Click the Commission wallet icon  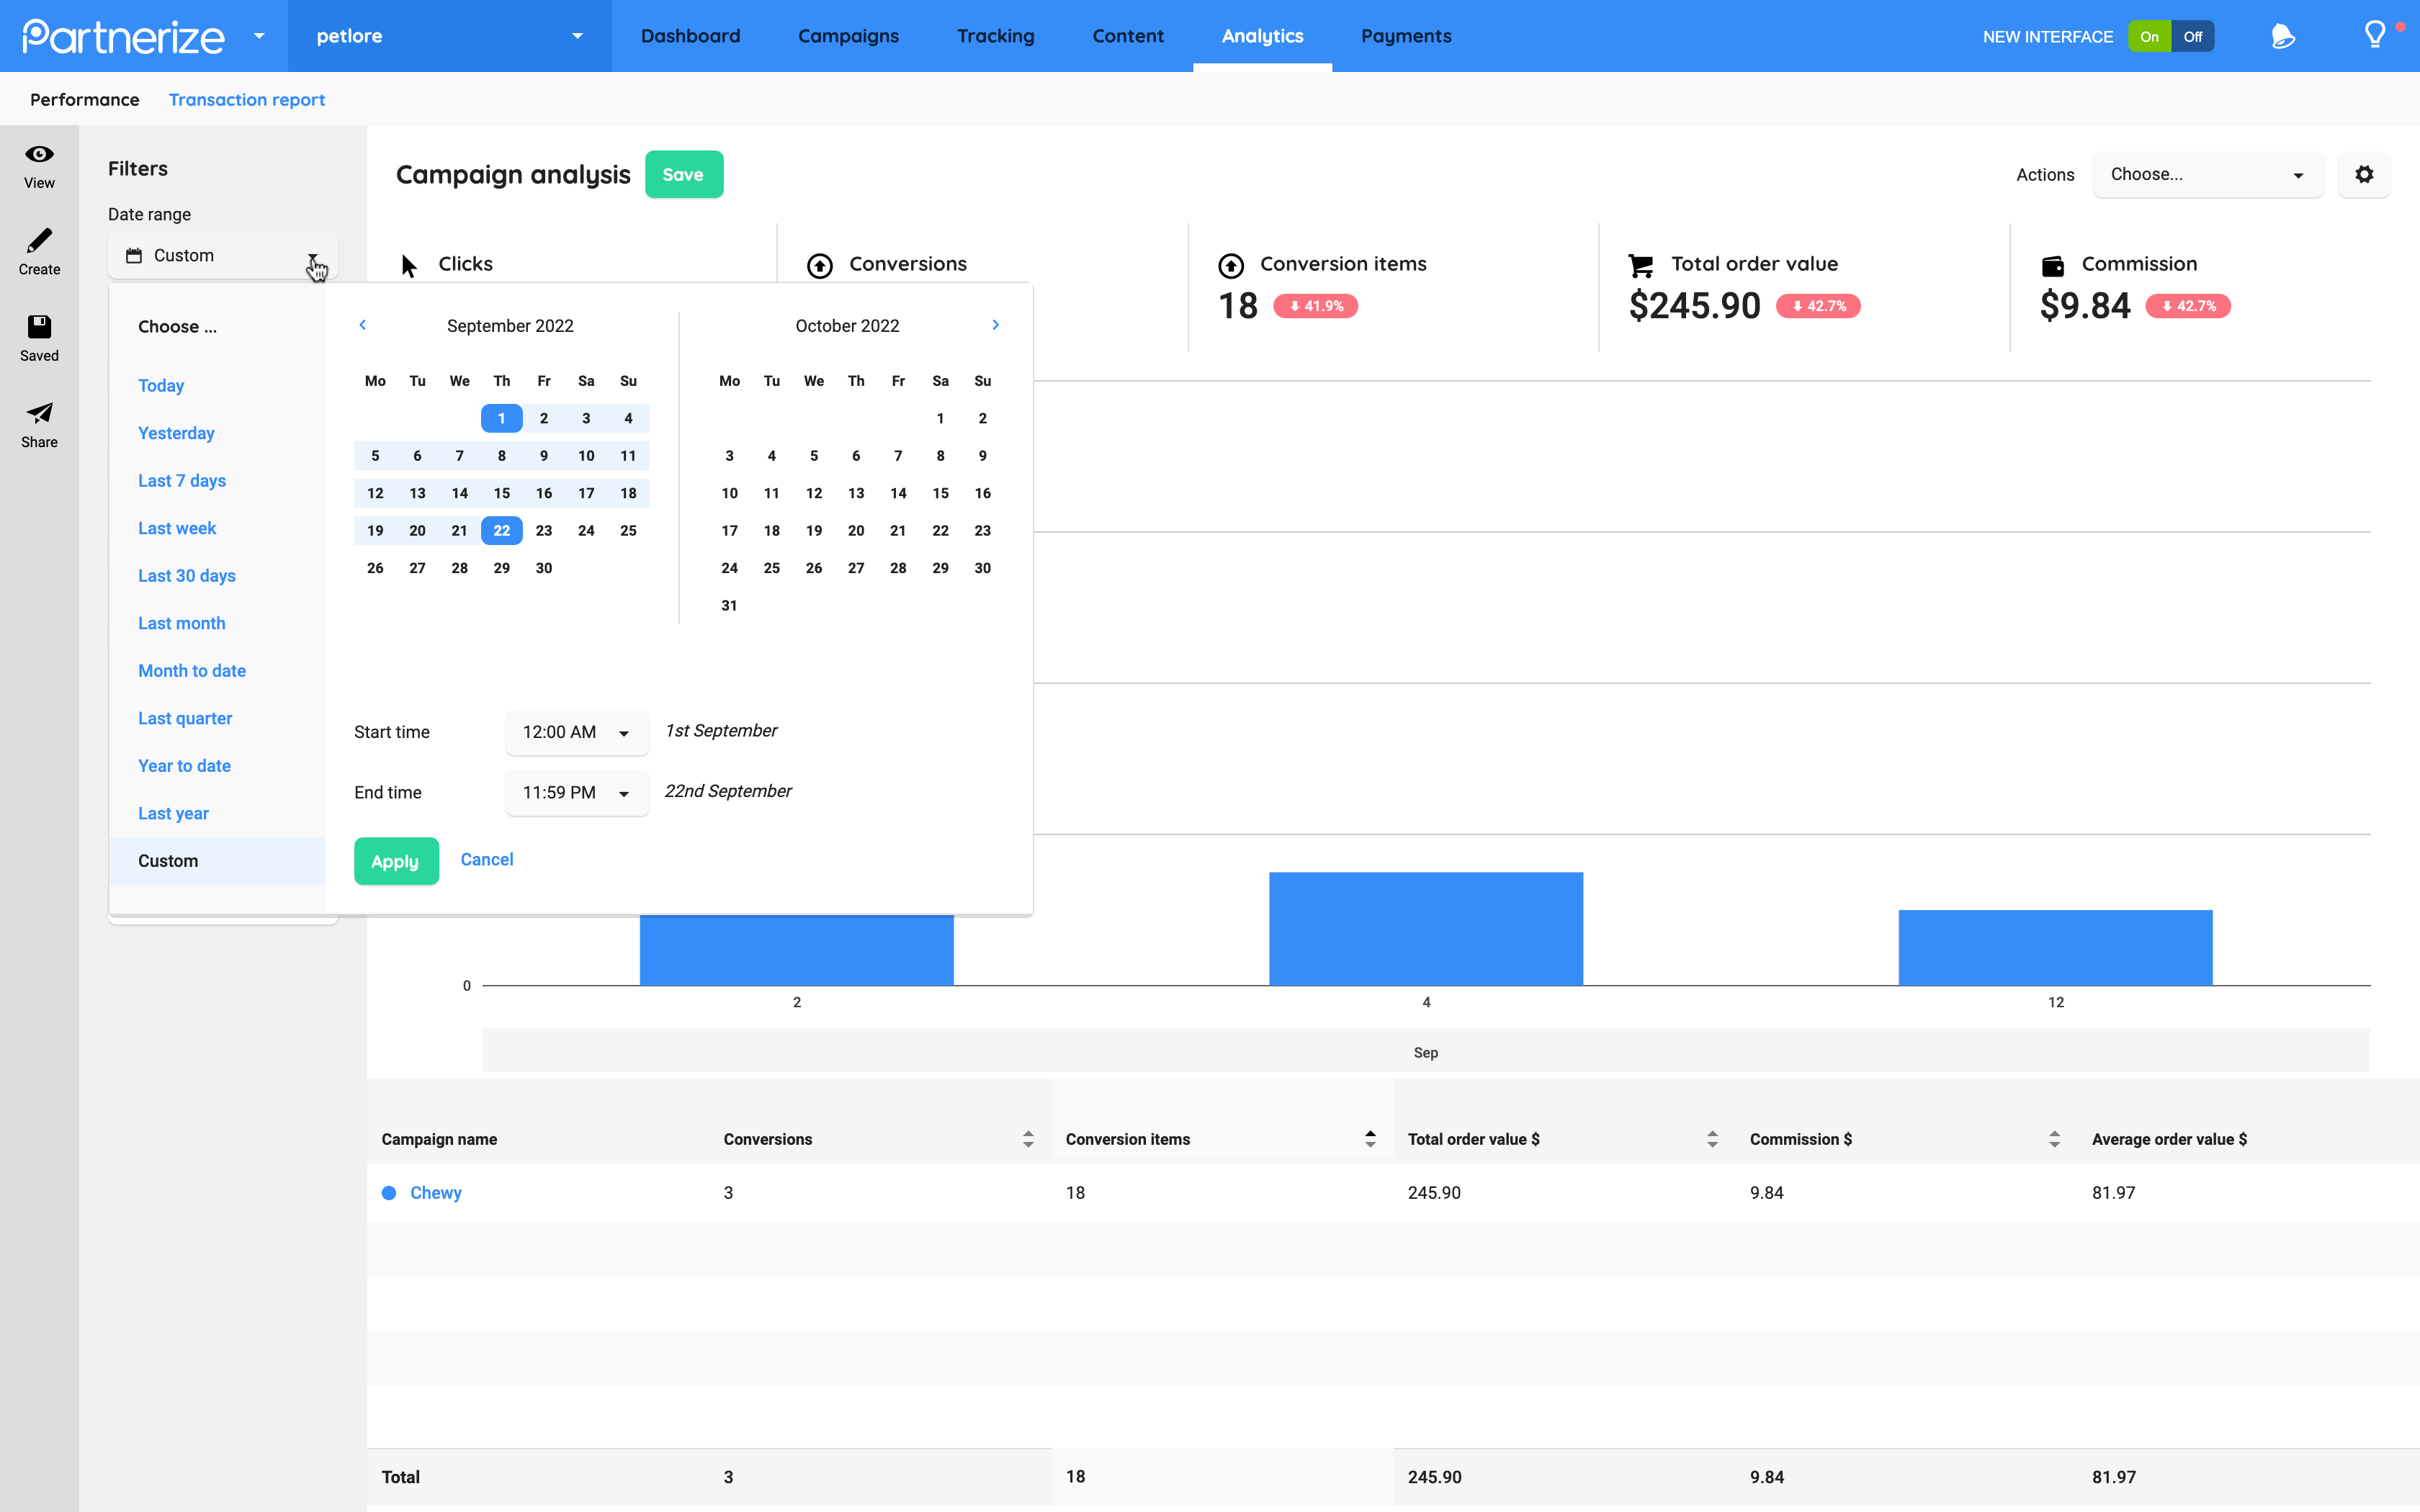(2052, 265)
